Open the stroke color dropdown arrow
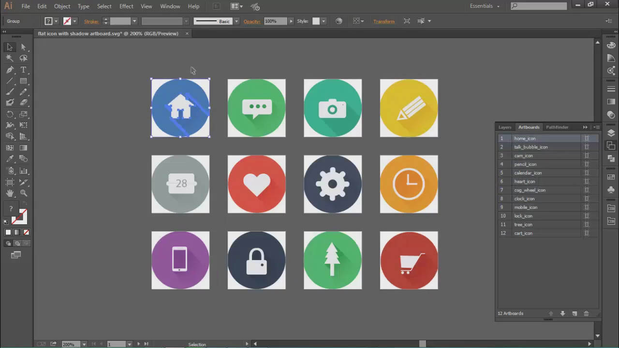Viewport: 619px width, 348px height. (74, 21)
